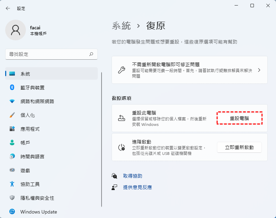Click the Windows Update sync icon
Viewport: 276px width, 218px height.
tap(12, 212)
